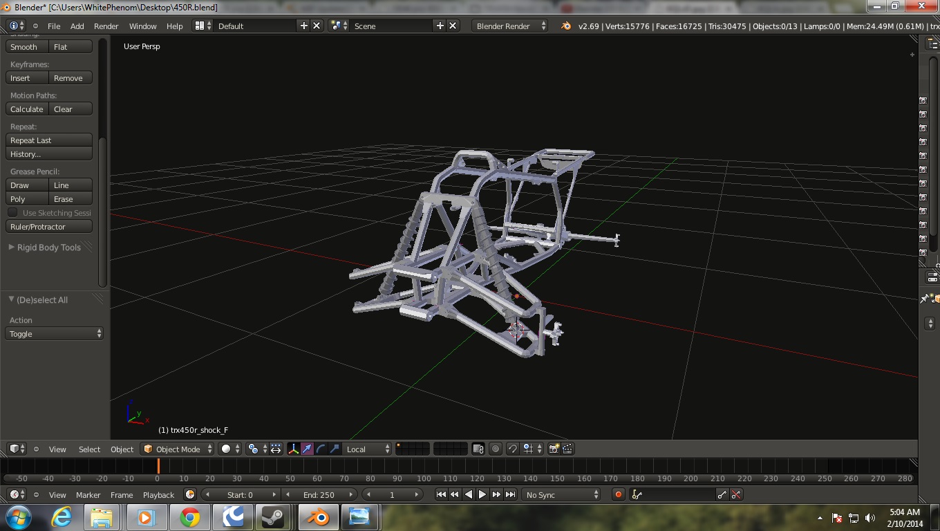
Task: Click the keying set icon field
Action: click(x=673, y=494)
